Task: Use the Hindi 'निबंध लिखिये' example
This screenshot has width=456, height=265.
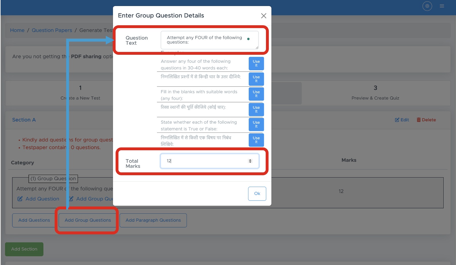Action: point(256,140)
